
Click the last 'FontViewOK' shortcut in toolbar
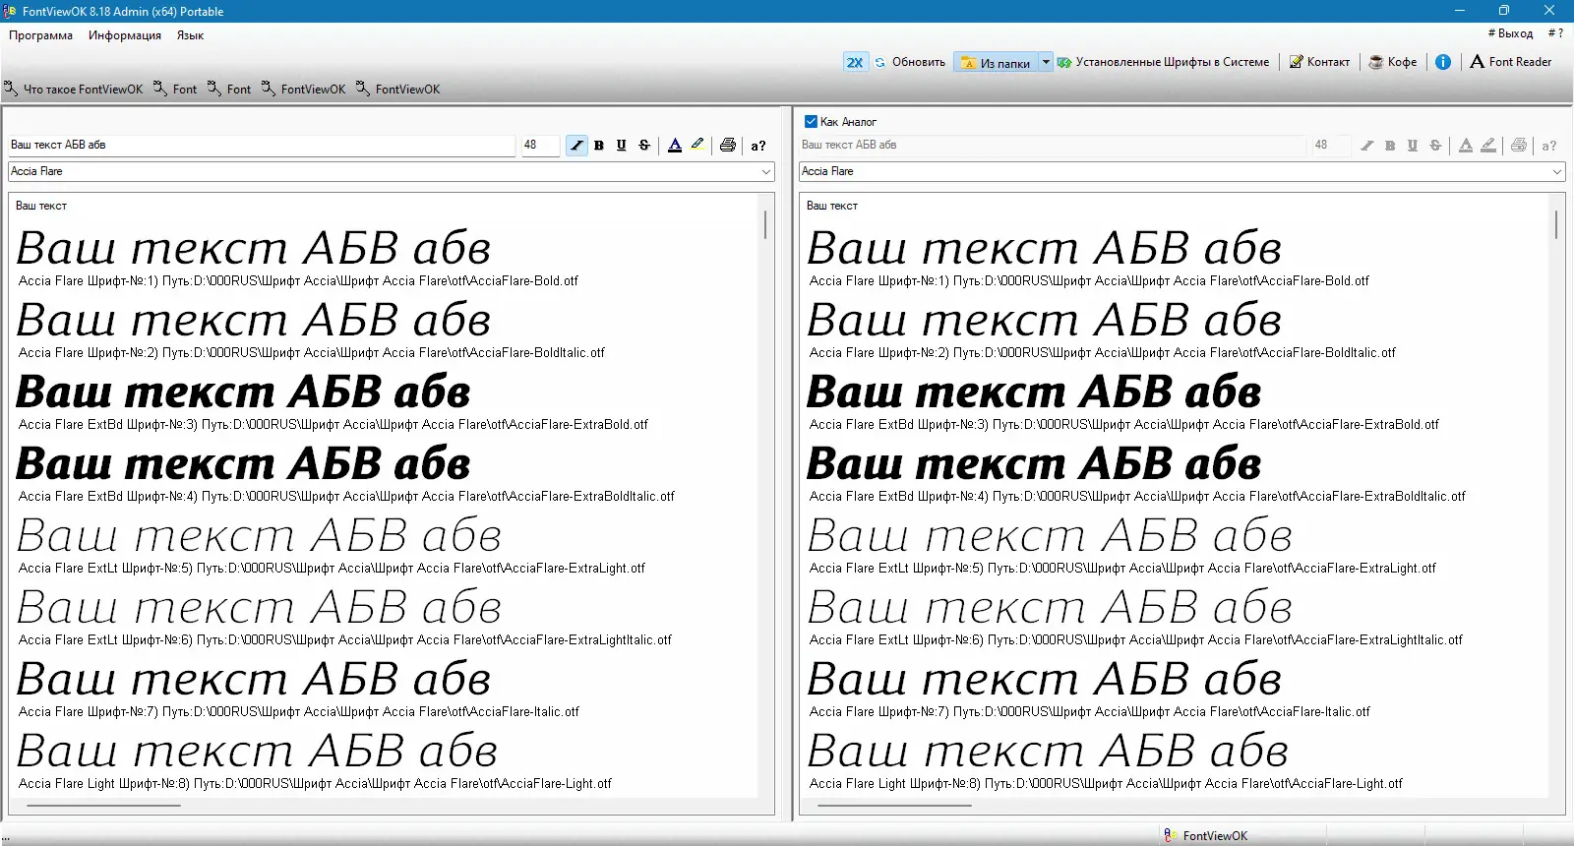tap(397, 90)
